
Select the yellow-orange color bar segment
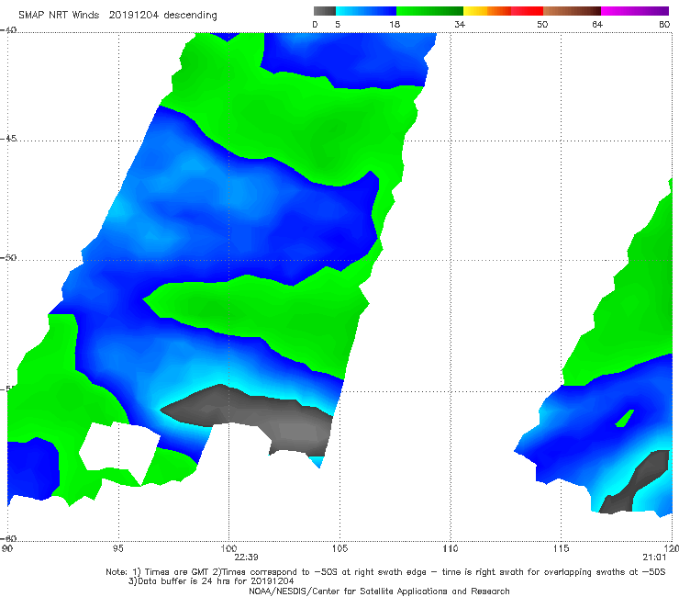[487, 11]
